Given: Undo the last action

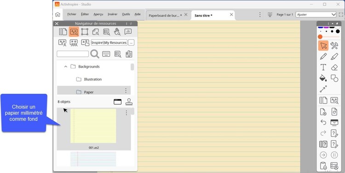Looking at the screenshot, I should point(323,122).
